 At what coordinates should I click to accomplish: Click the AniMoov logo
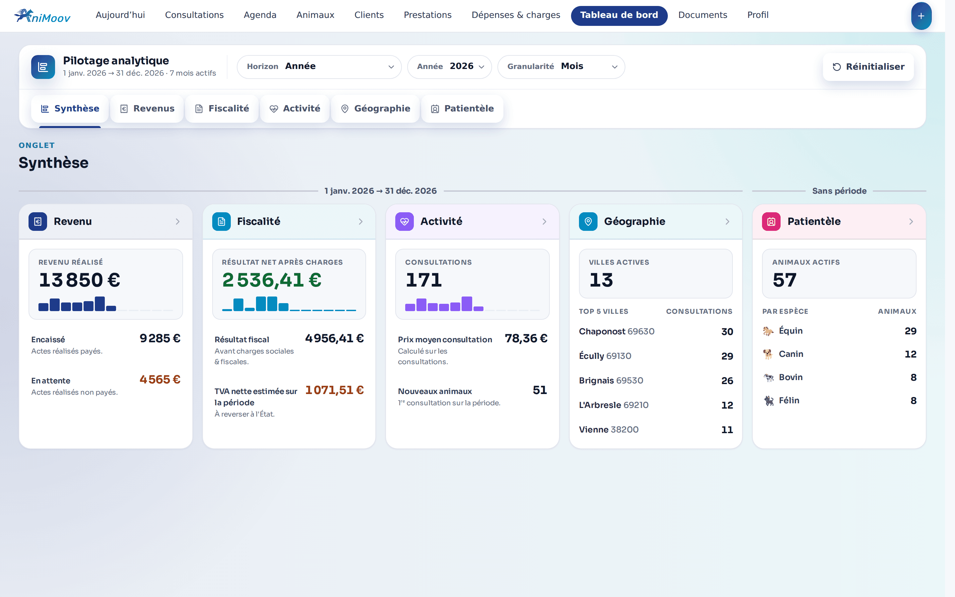pos(42,16)
